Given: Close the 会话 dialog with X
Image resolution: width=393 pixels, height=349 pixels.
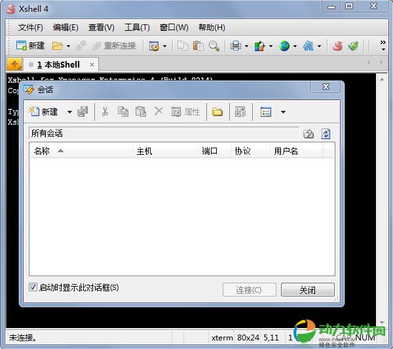Looking at the screenshot, I should (x=326, y=87).
